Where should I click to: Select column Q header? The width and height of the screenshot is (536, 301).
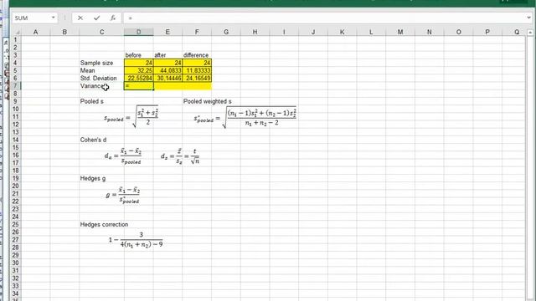[x=517, y=32]
